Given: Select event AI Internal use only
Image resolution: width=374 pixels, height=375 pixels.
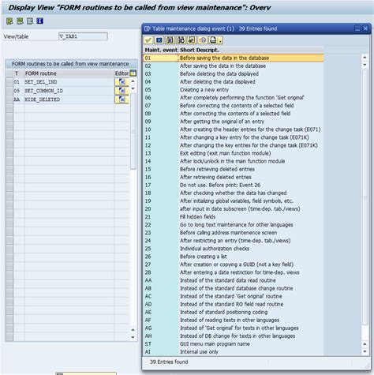Looking at the screenshot, I should coord(234,352).
